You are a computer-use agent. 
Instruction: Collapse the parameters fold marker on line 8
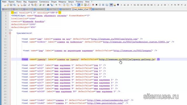10,33
